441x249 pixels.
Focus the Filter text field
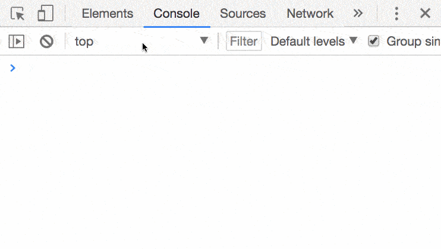(244, 41)
